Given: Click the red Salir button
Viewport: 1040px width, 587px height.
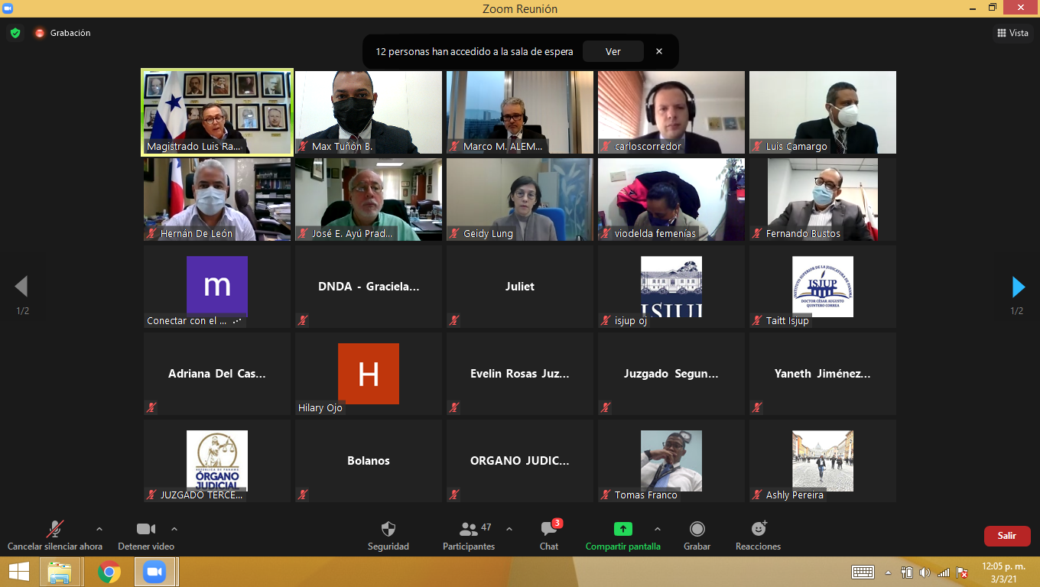Looking at the screenshot, I should (x=1007, y=536).
